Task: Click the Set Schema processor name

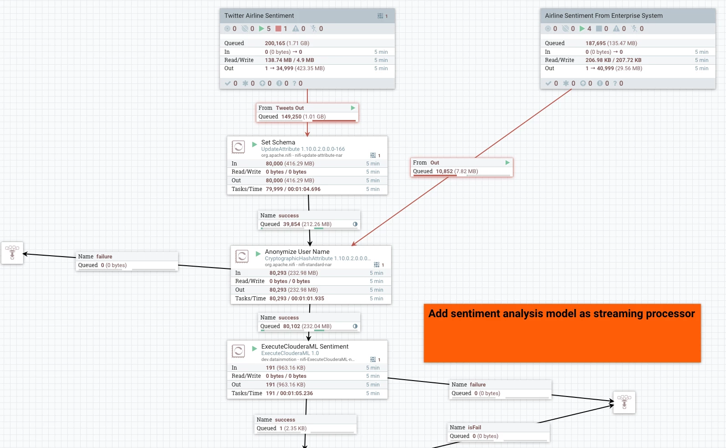Action: (x=278, y=142)
